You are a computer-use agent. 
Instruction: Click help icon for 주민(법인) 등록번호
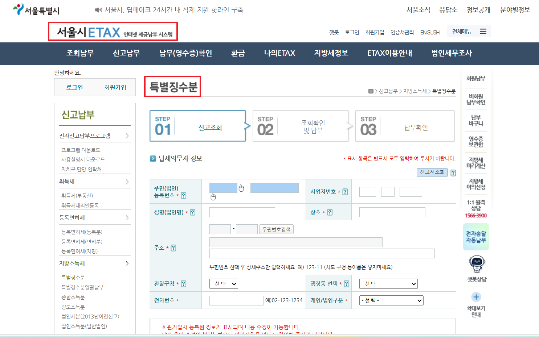click(184, 195)
